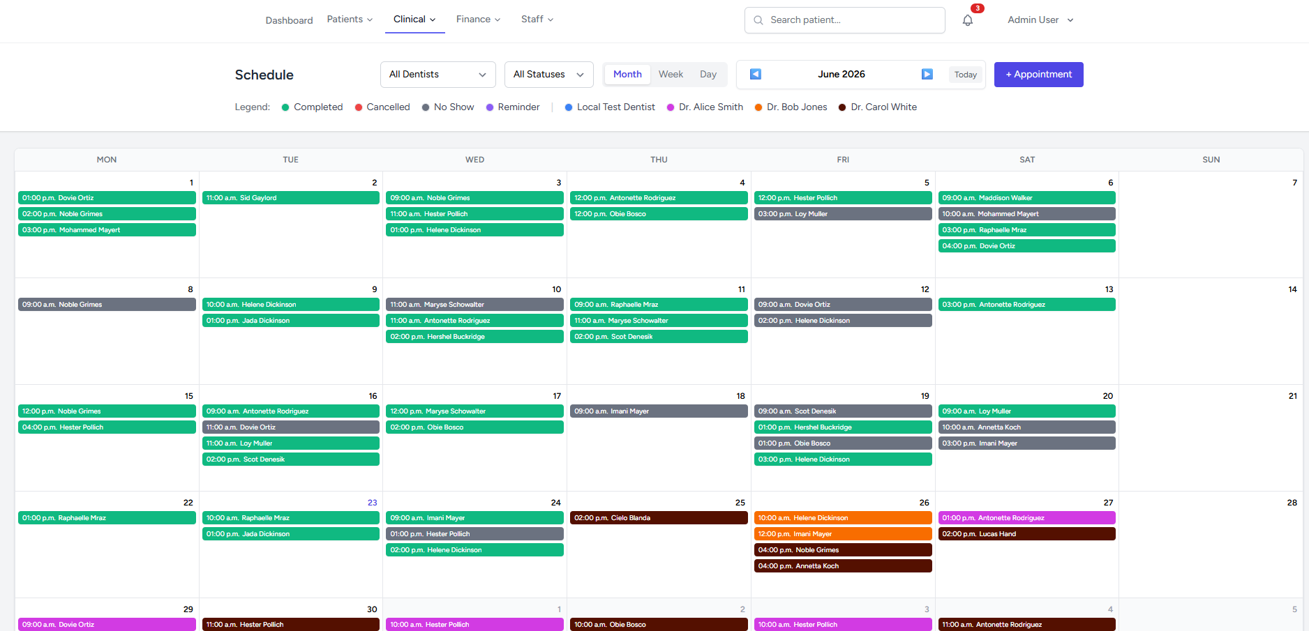Expand the Clinical menu

(x=414, y=20)
